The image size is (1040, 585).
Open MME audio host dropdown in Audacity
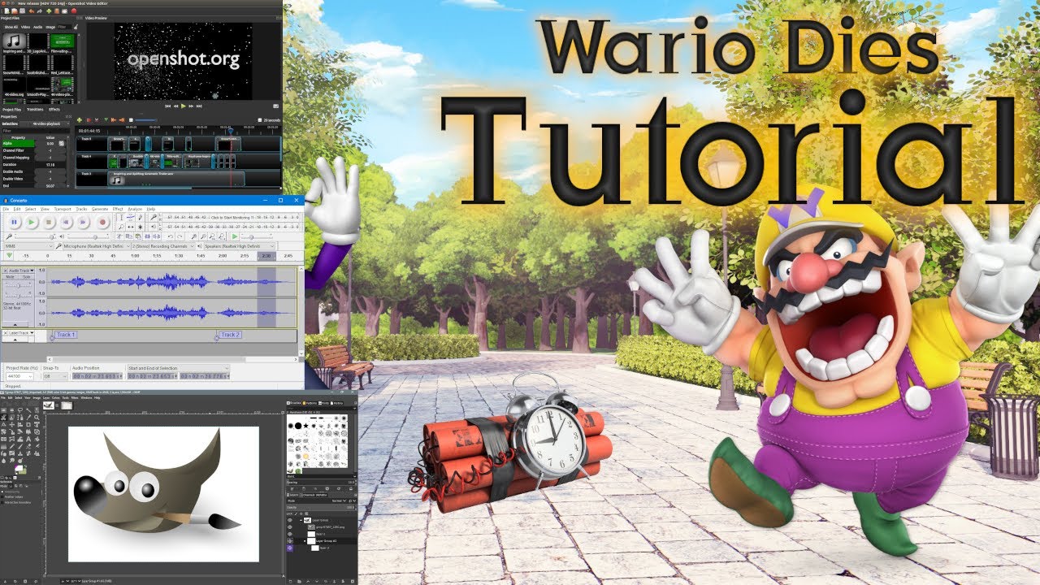(29, 246)
